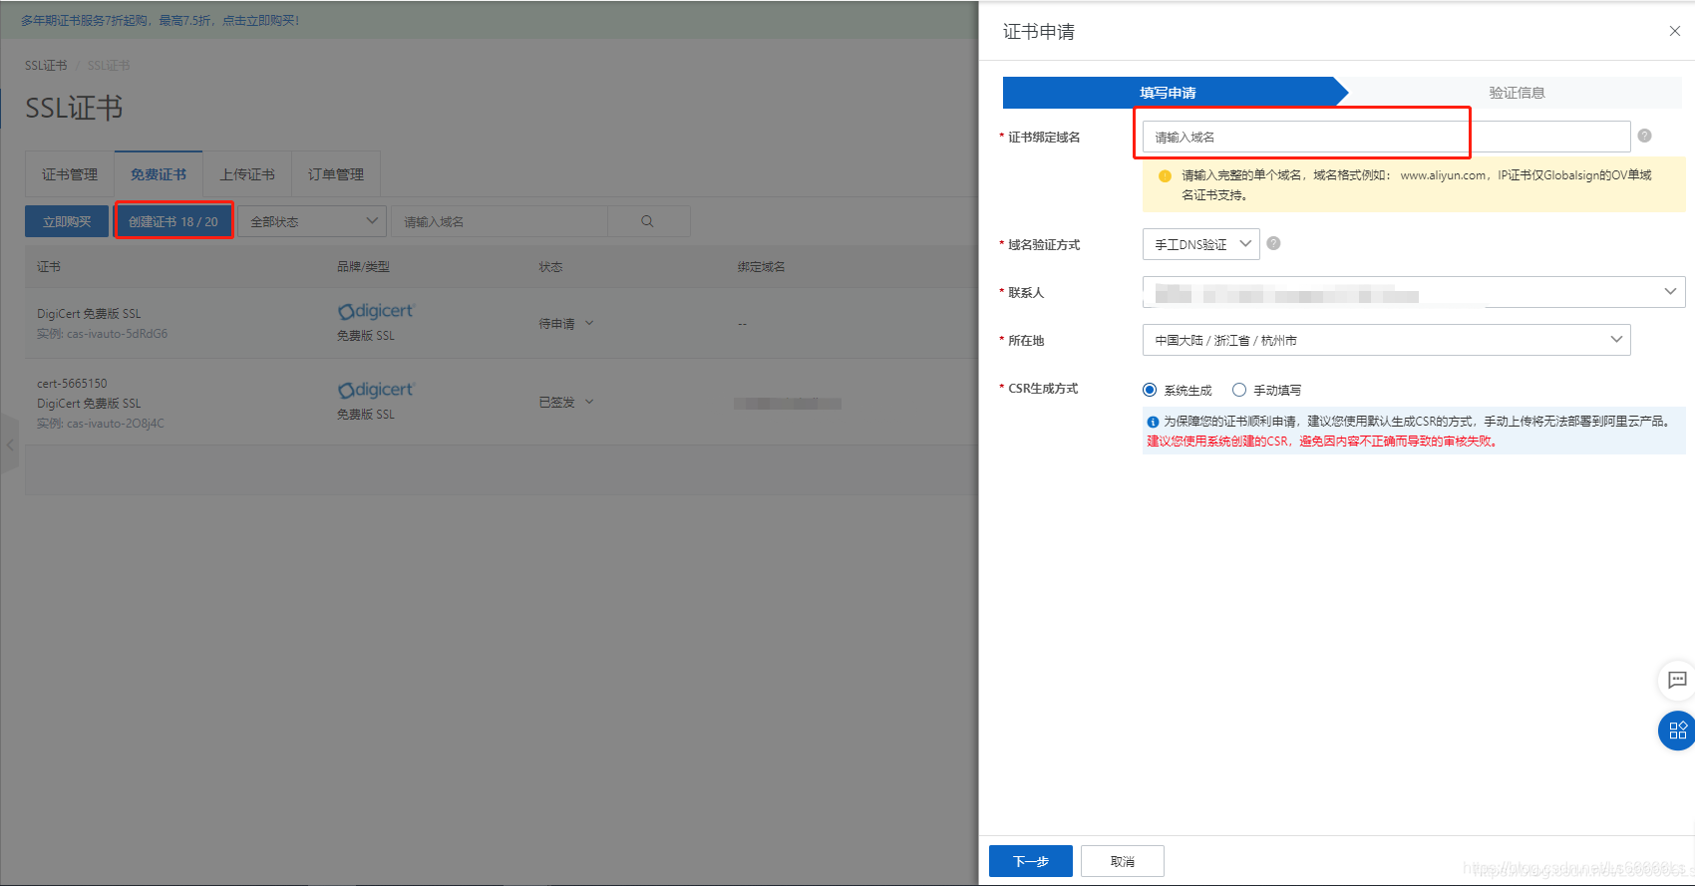1695x886 pixels.
Task: Click DigiCert 免费版 SSL in first row
Action: click(89, 314)
